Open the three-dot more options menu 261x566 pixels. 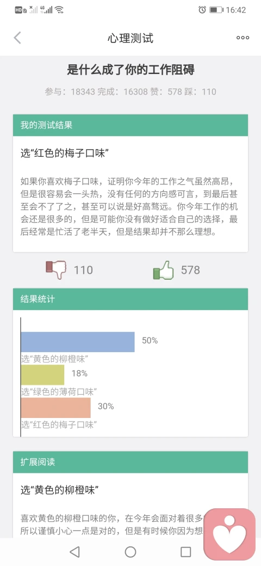(x=243, y=38)
